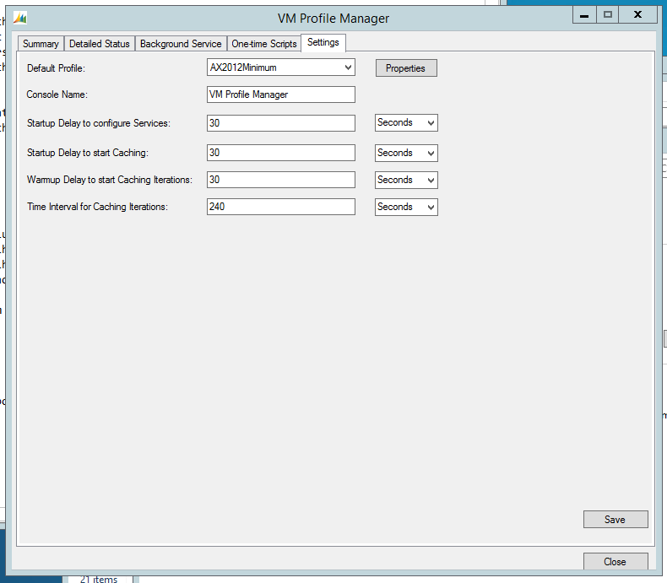
Task: Click the Warmup Delay to start Caching Iterations label
Action: tap(109, 180)
